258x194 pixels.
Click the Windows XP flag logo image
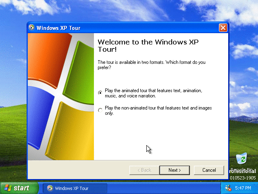61,97
